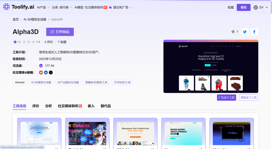Click the globe language icon
The height and width of the screenshot is (149, 272).
(x=256, y=8)
